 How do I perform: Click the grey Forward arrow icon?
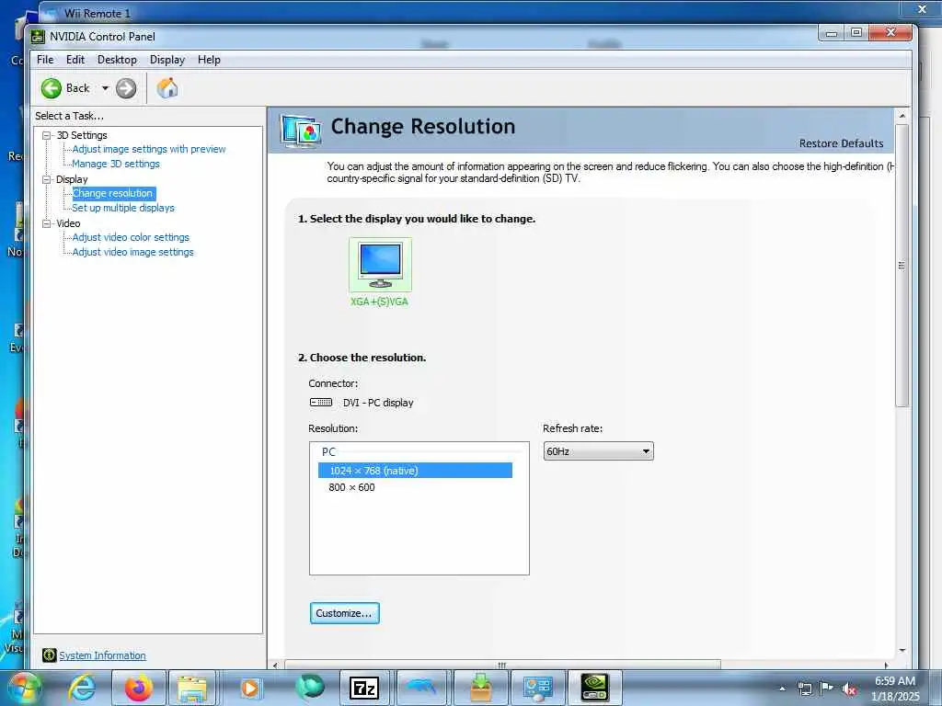pos(125,88)
